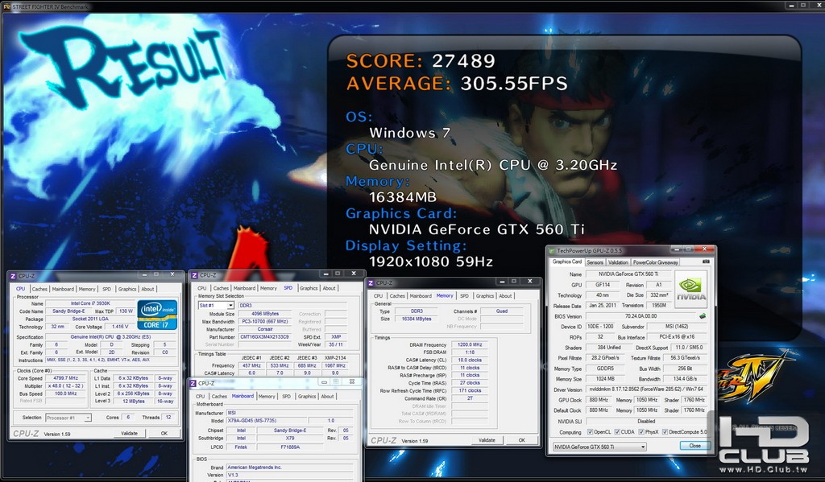Image resolution: width=825 pixels, height=482 pixels.
Task: Click the GPU Clock value 880 MHz
Action: [599, 400]
